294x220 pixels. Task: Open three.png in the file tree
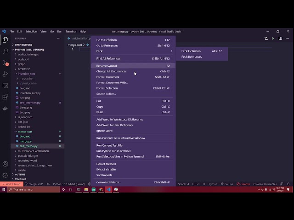point(26,108)
